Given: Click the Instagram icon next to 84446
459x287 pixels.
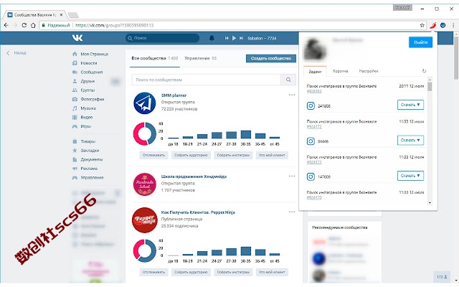Looking at the screenshot, I should [311, 141].
